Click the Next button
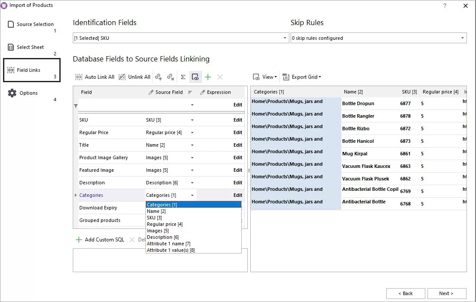 tap(447, 293)
